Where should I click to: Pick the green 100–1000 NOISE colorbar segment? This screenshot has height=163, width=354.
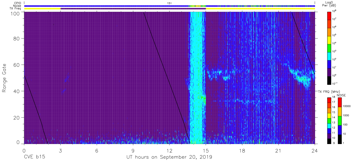point(340,120)
